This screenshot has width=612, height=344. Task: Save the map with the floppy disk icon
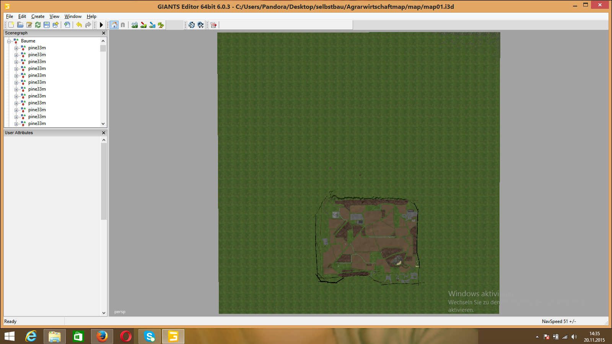(47, 25)
